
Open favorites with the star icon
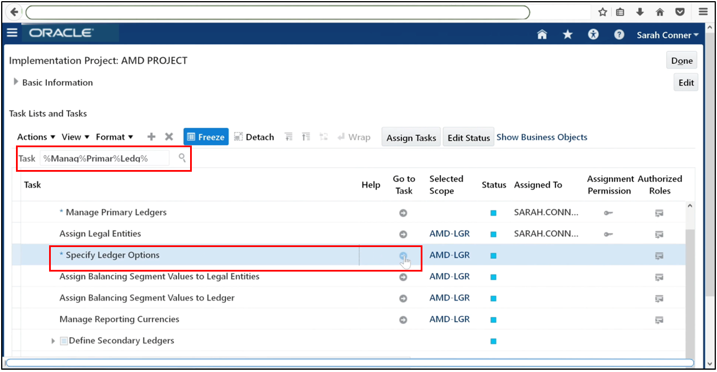pyautogui.click(x=567, y=34)
